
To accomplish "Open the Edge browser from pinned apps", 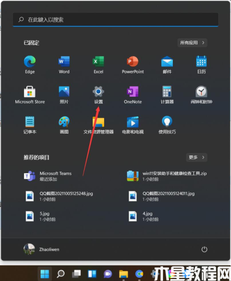I will pos(30,65).
